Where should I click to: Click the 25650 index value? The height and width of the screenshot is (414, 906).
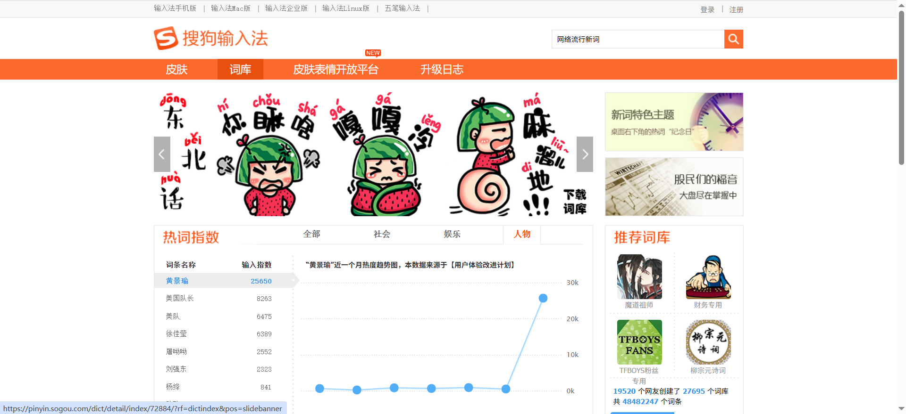[261, 281]
